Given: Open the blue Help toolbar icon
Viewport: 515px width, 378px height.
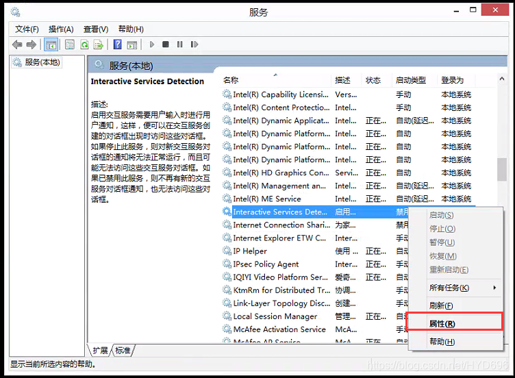Looking at the screenshot, I should tap(117, 45).
